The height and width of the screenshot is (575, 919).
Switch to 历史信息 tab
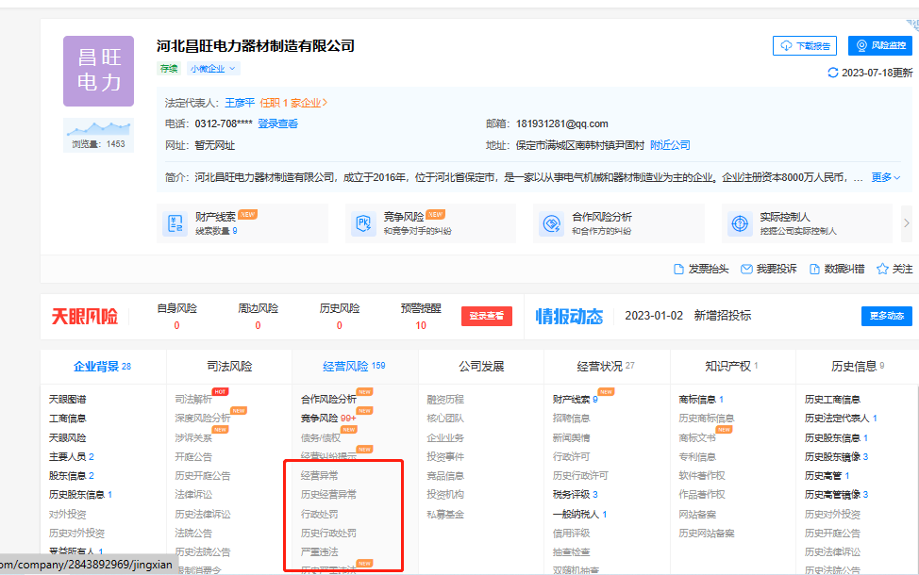[858, 367]
